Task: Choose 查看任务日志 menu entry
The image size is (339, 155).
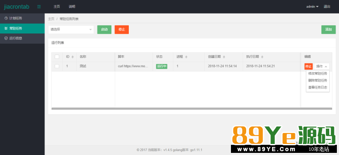Action: 317,88
